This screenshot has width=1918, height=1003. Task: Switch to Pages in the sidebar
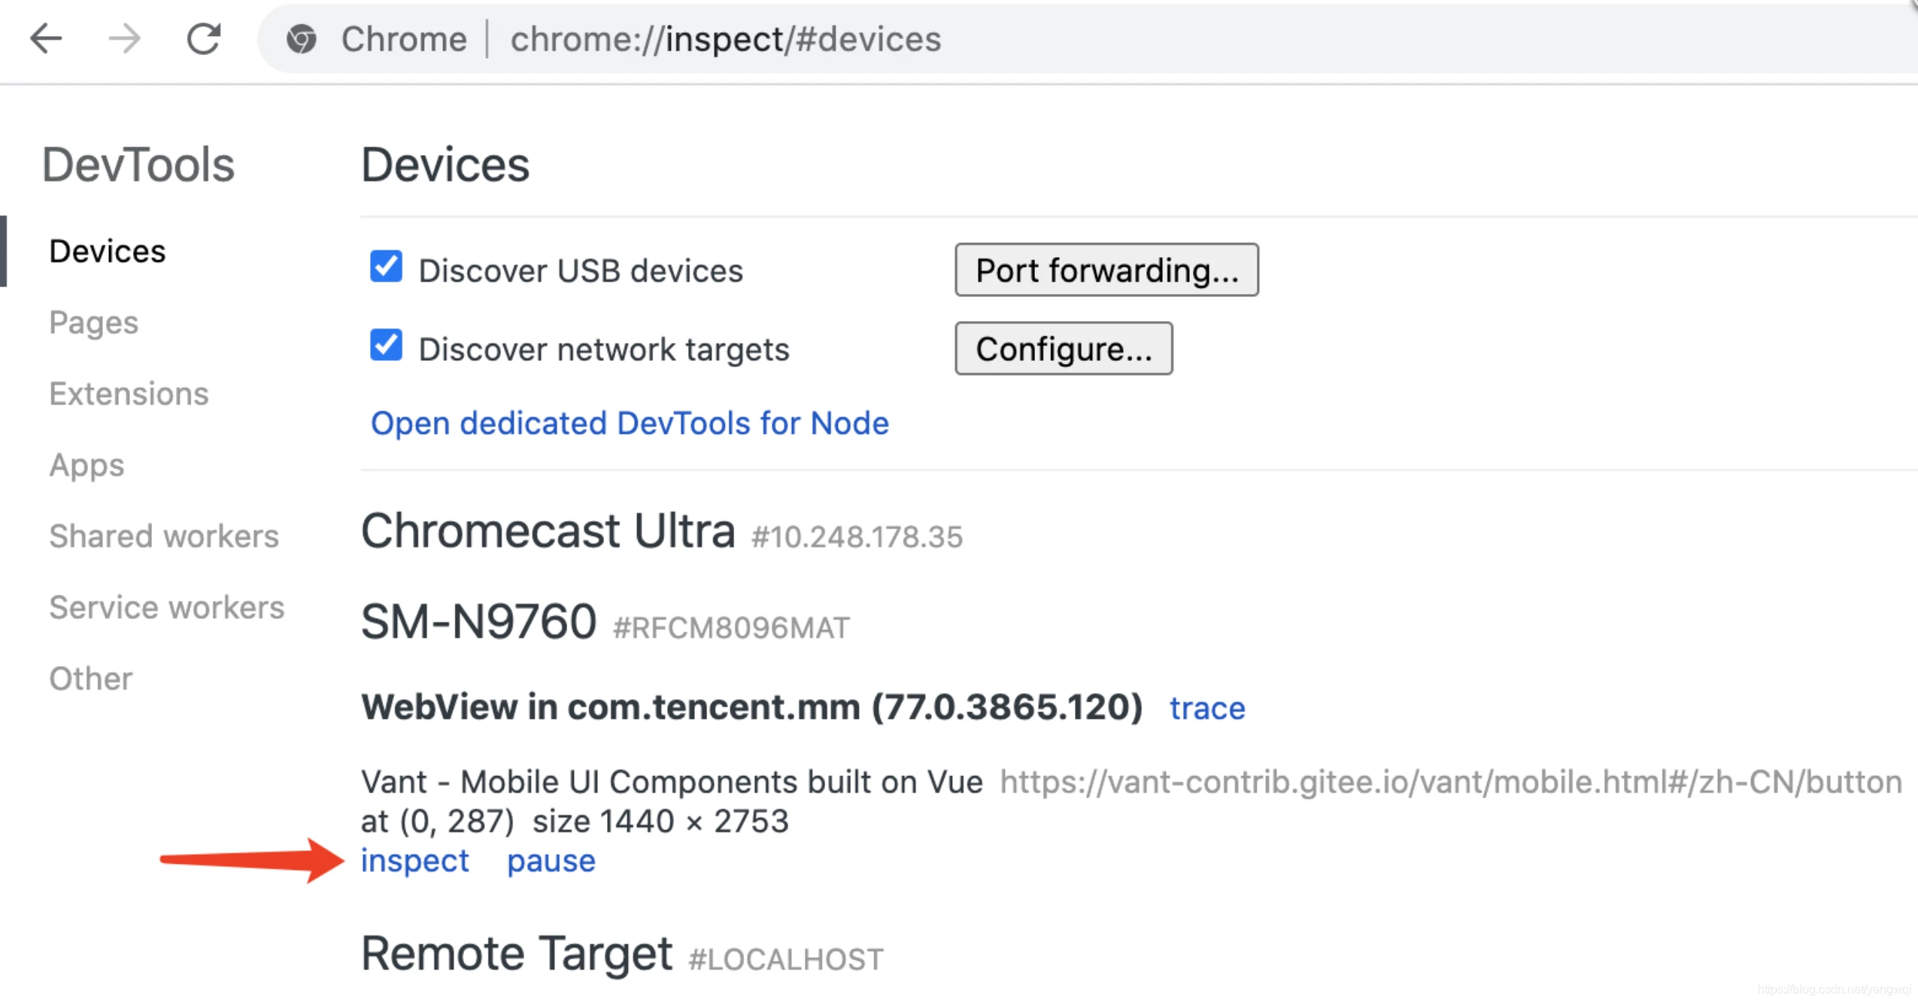(x=94, y=323)
